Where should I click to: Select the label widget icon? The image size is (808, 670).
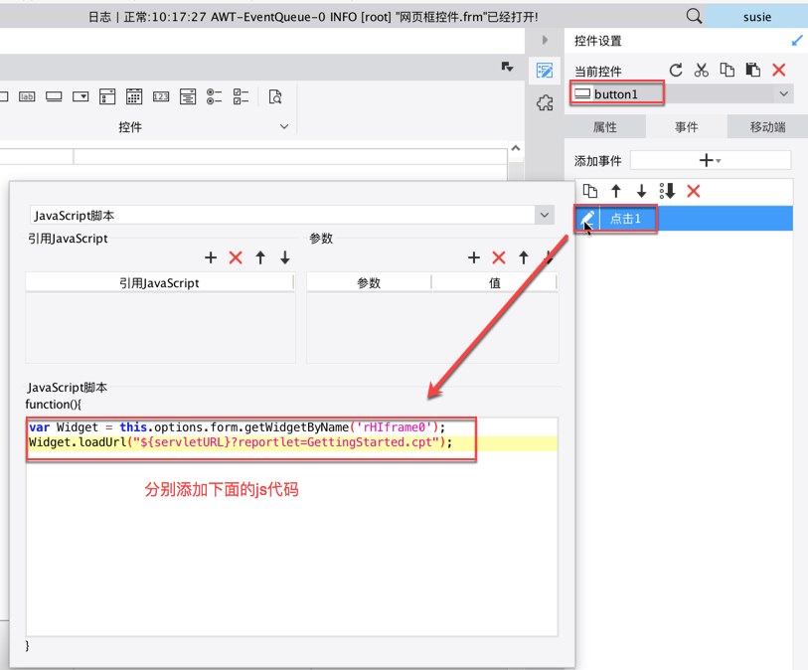click(x=27, y=96)
